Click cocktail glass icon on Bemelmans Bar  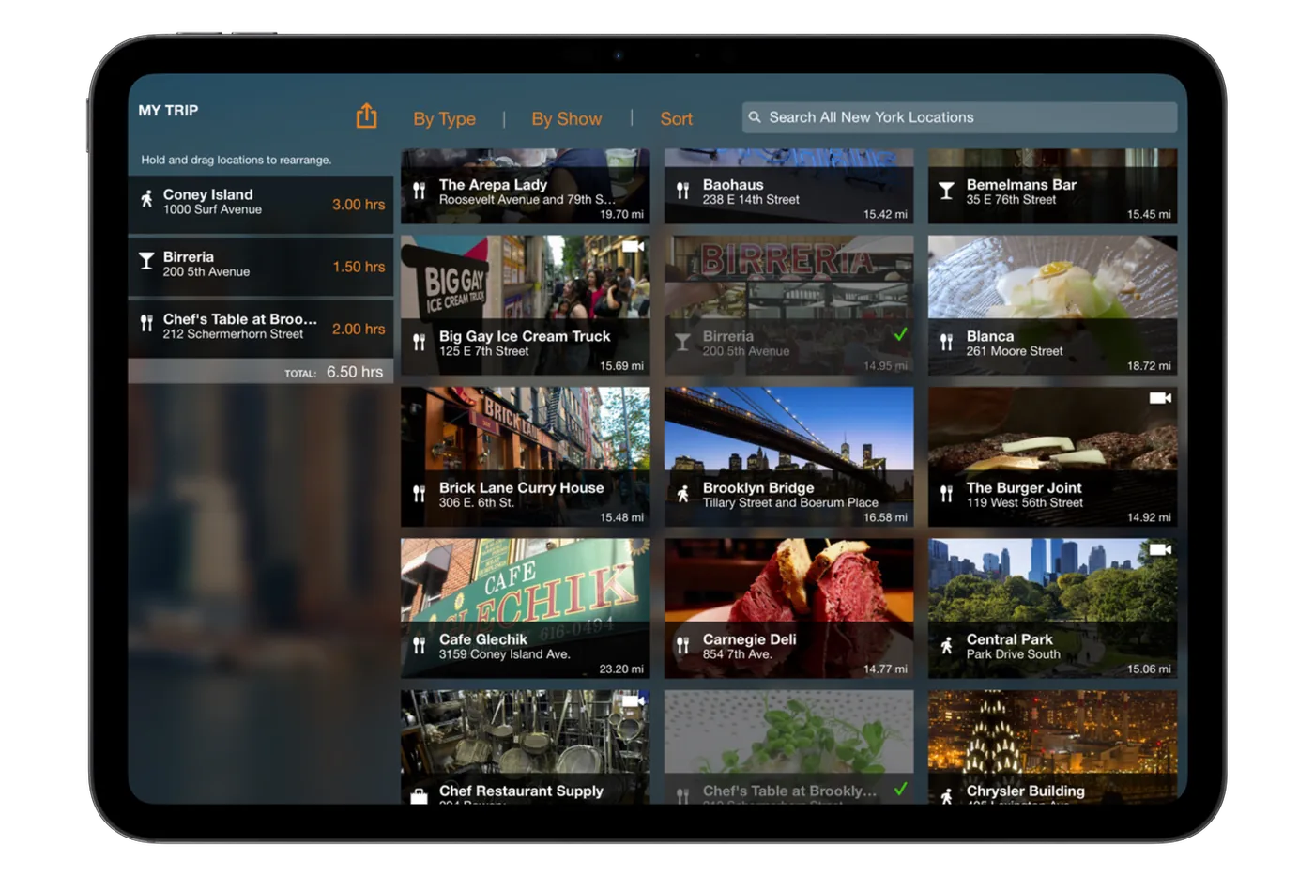[946, 192]
